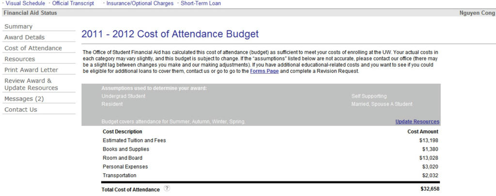Screen dimensions: 496x196
Task: Click the $32,658 total amount
Action: [x=430, y=189]
